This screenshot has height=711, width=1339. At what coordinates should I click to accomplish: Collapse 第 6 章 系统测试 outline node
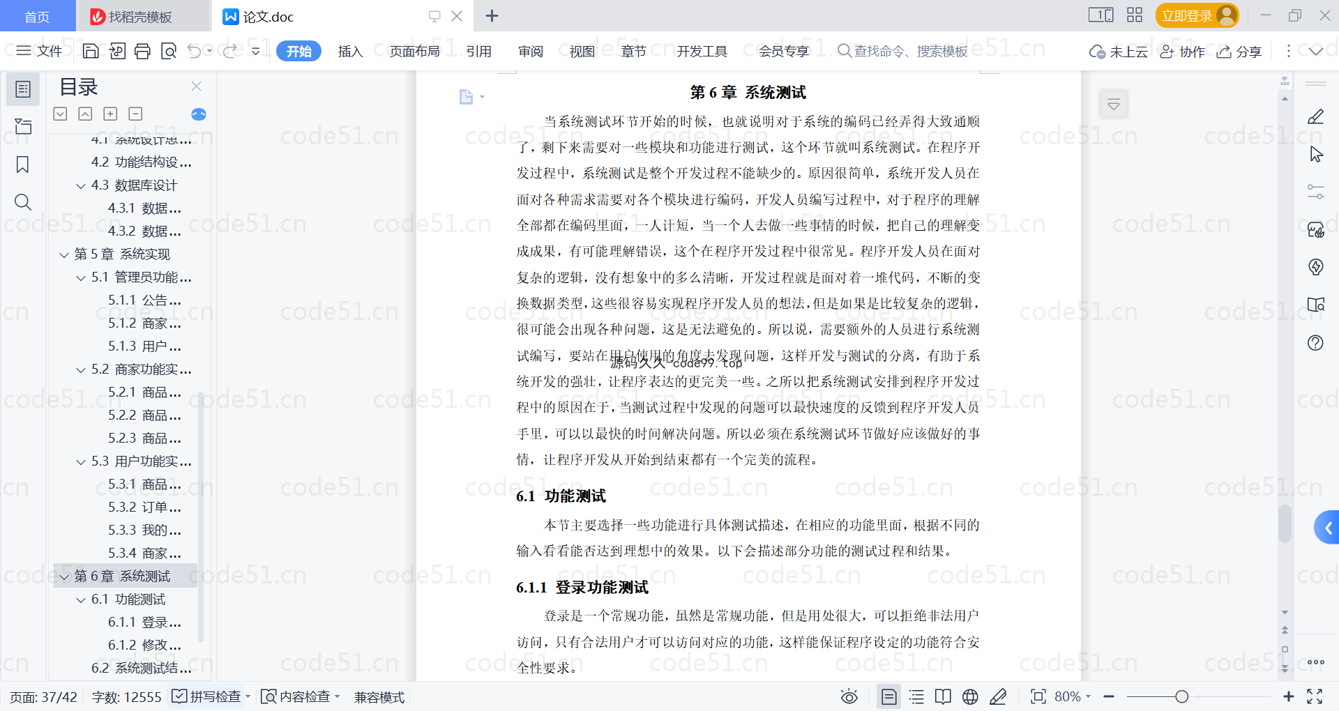coord(64,577)
